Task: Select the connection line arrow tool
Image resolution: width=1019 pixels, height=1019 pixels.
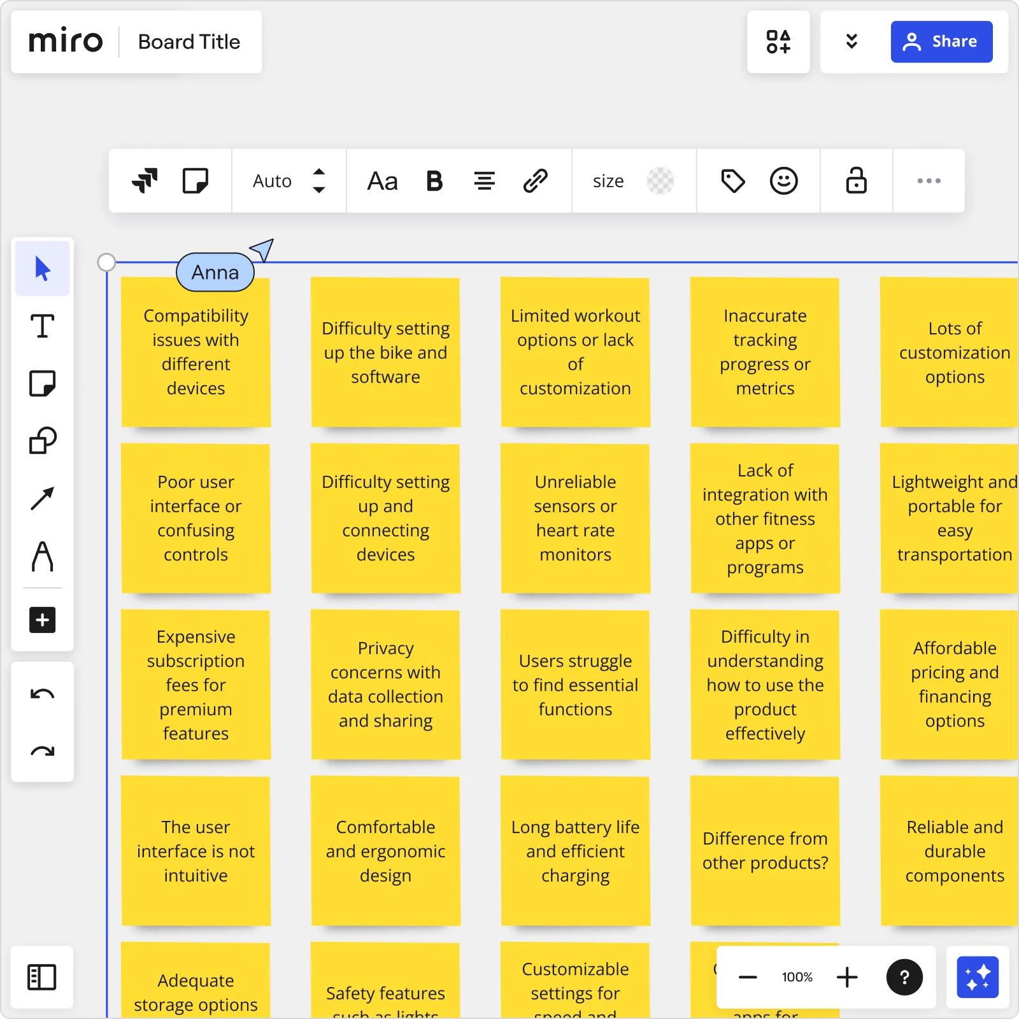Action: (x=41, y=497)
